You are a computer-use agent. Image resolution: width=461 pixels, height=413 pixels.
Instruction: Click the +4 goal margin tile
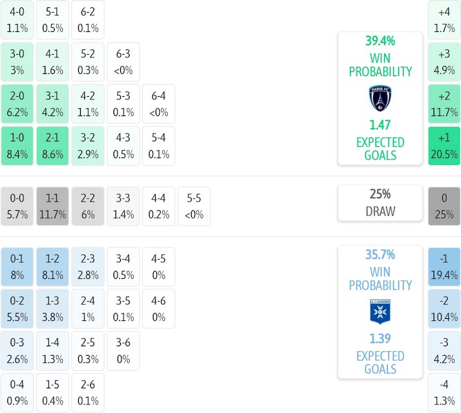pyautogui.click(x=444, y=19)
